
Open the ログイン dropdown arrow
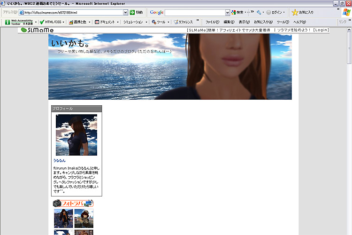click(284, 12)
